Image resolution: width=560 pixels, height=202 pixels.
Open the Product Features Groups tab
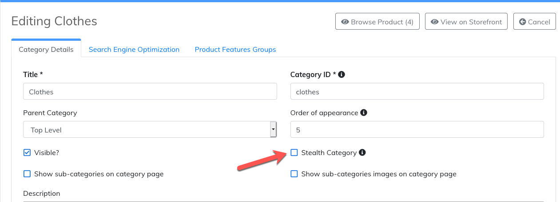(x=235, y=50)
